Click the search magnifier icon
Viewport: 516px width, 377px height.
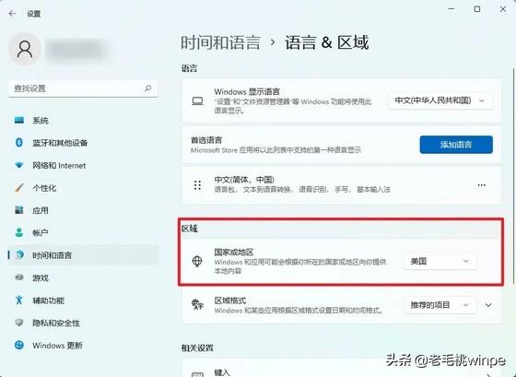coord(147,88)
